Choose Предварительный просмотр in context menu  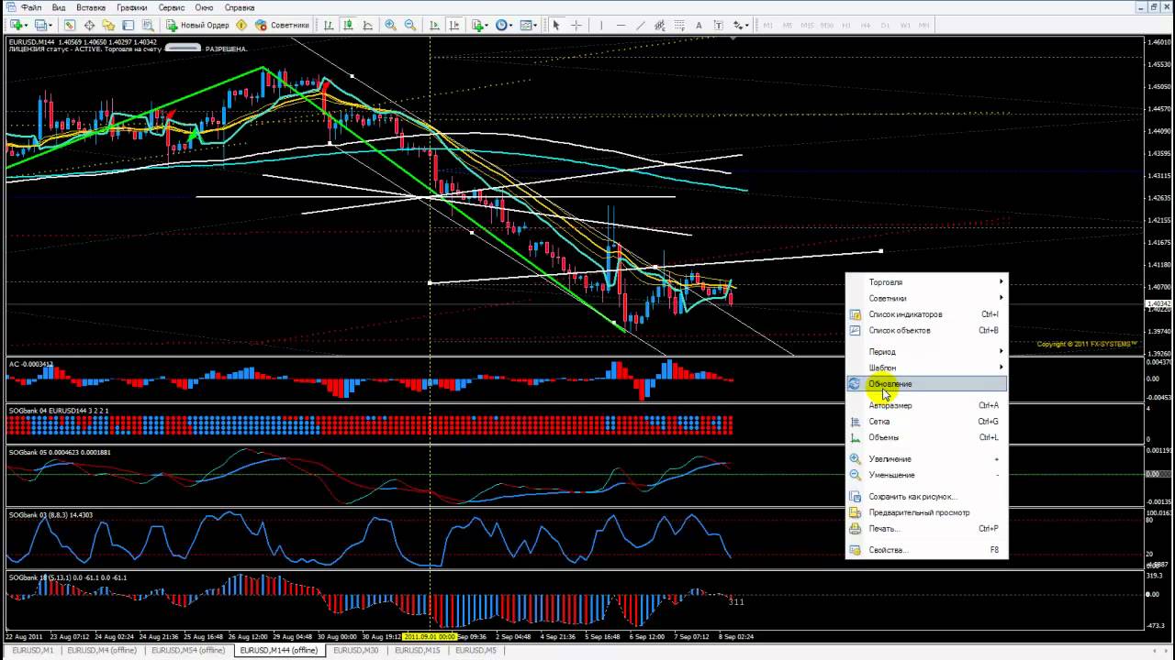point(926,512)
